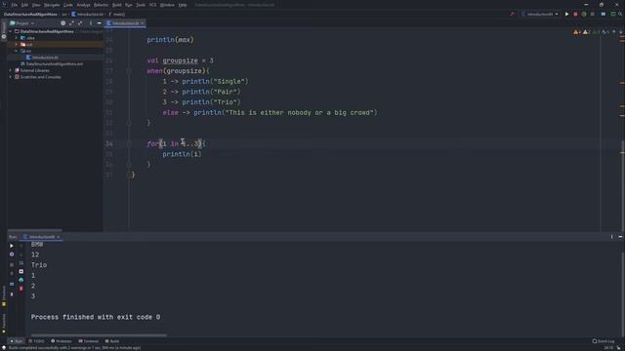Open the Problems tool window button
Screen dimensions: 625x351
click(x=62, y=341)
